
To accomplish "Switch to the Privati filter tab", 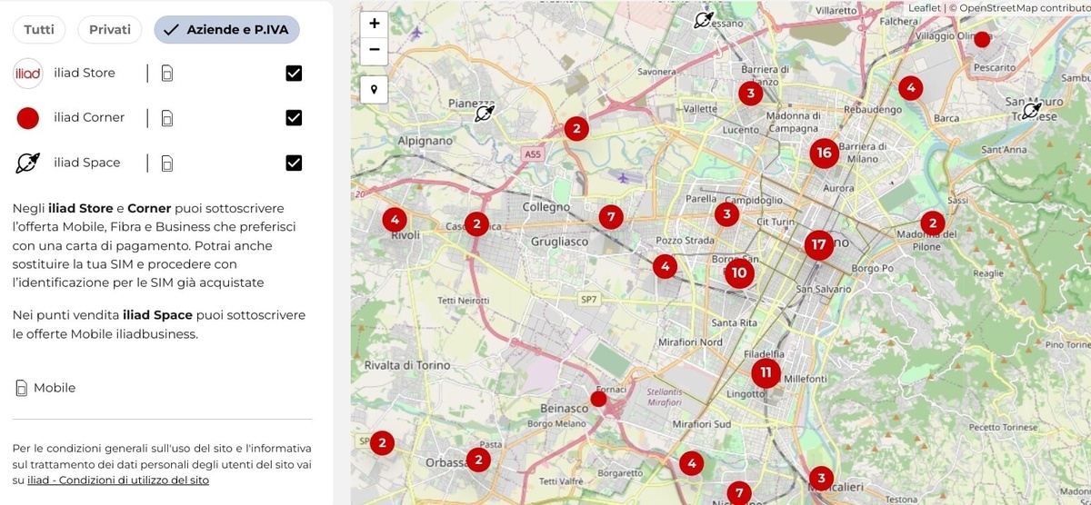I will pyautogui.click(x=110, y=29).
